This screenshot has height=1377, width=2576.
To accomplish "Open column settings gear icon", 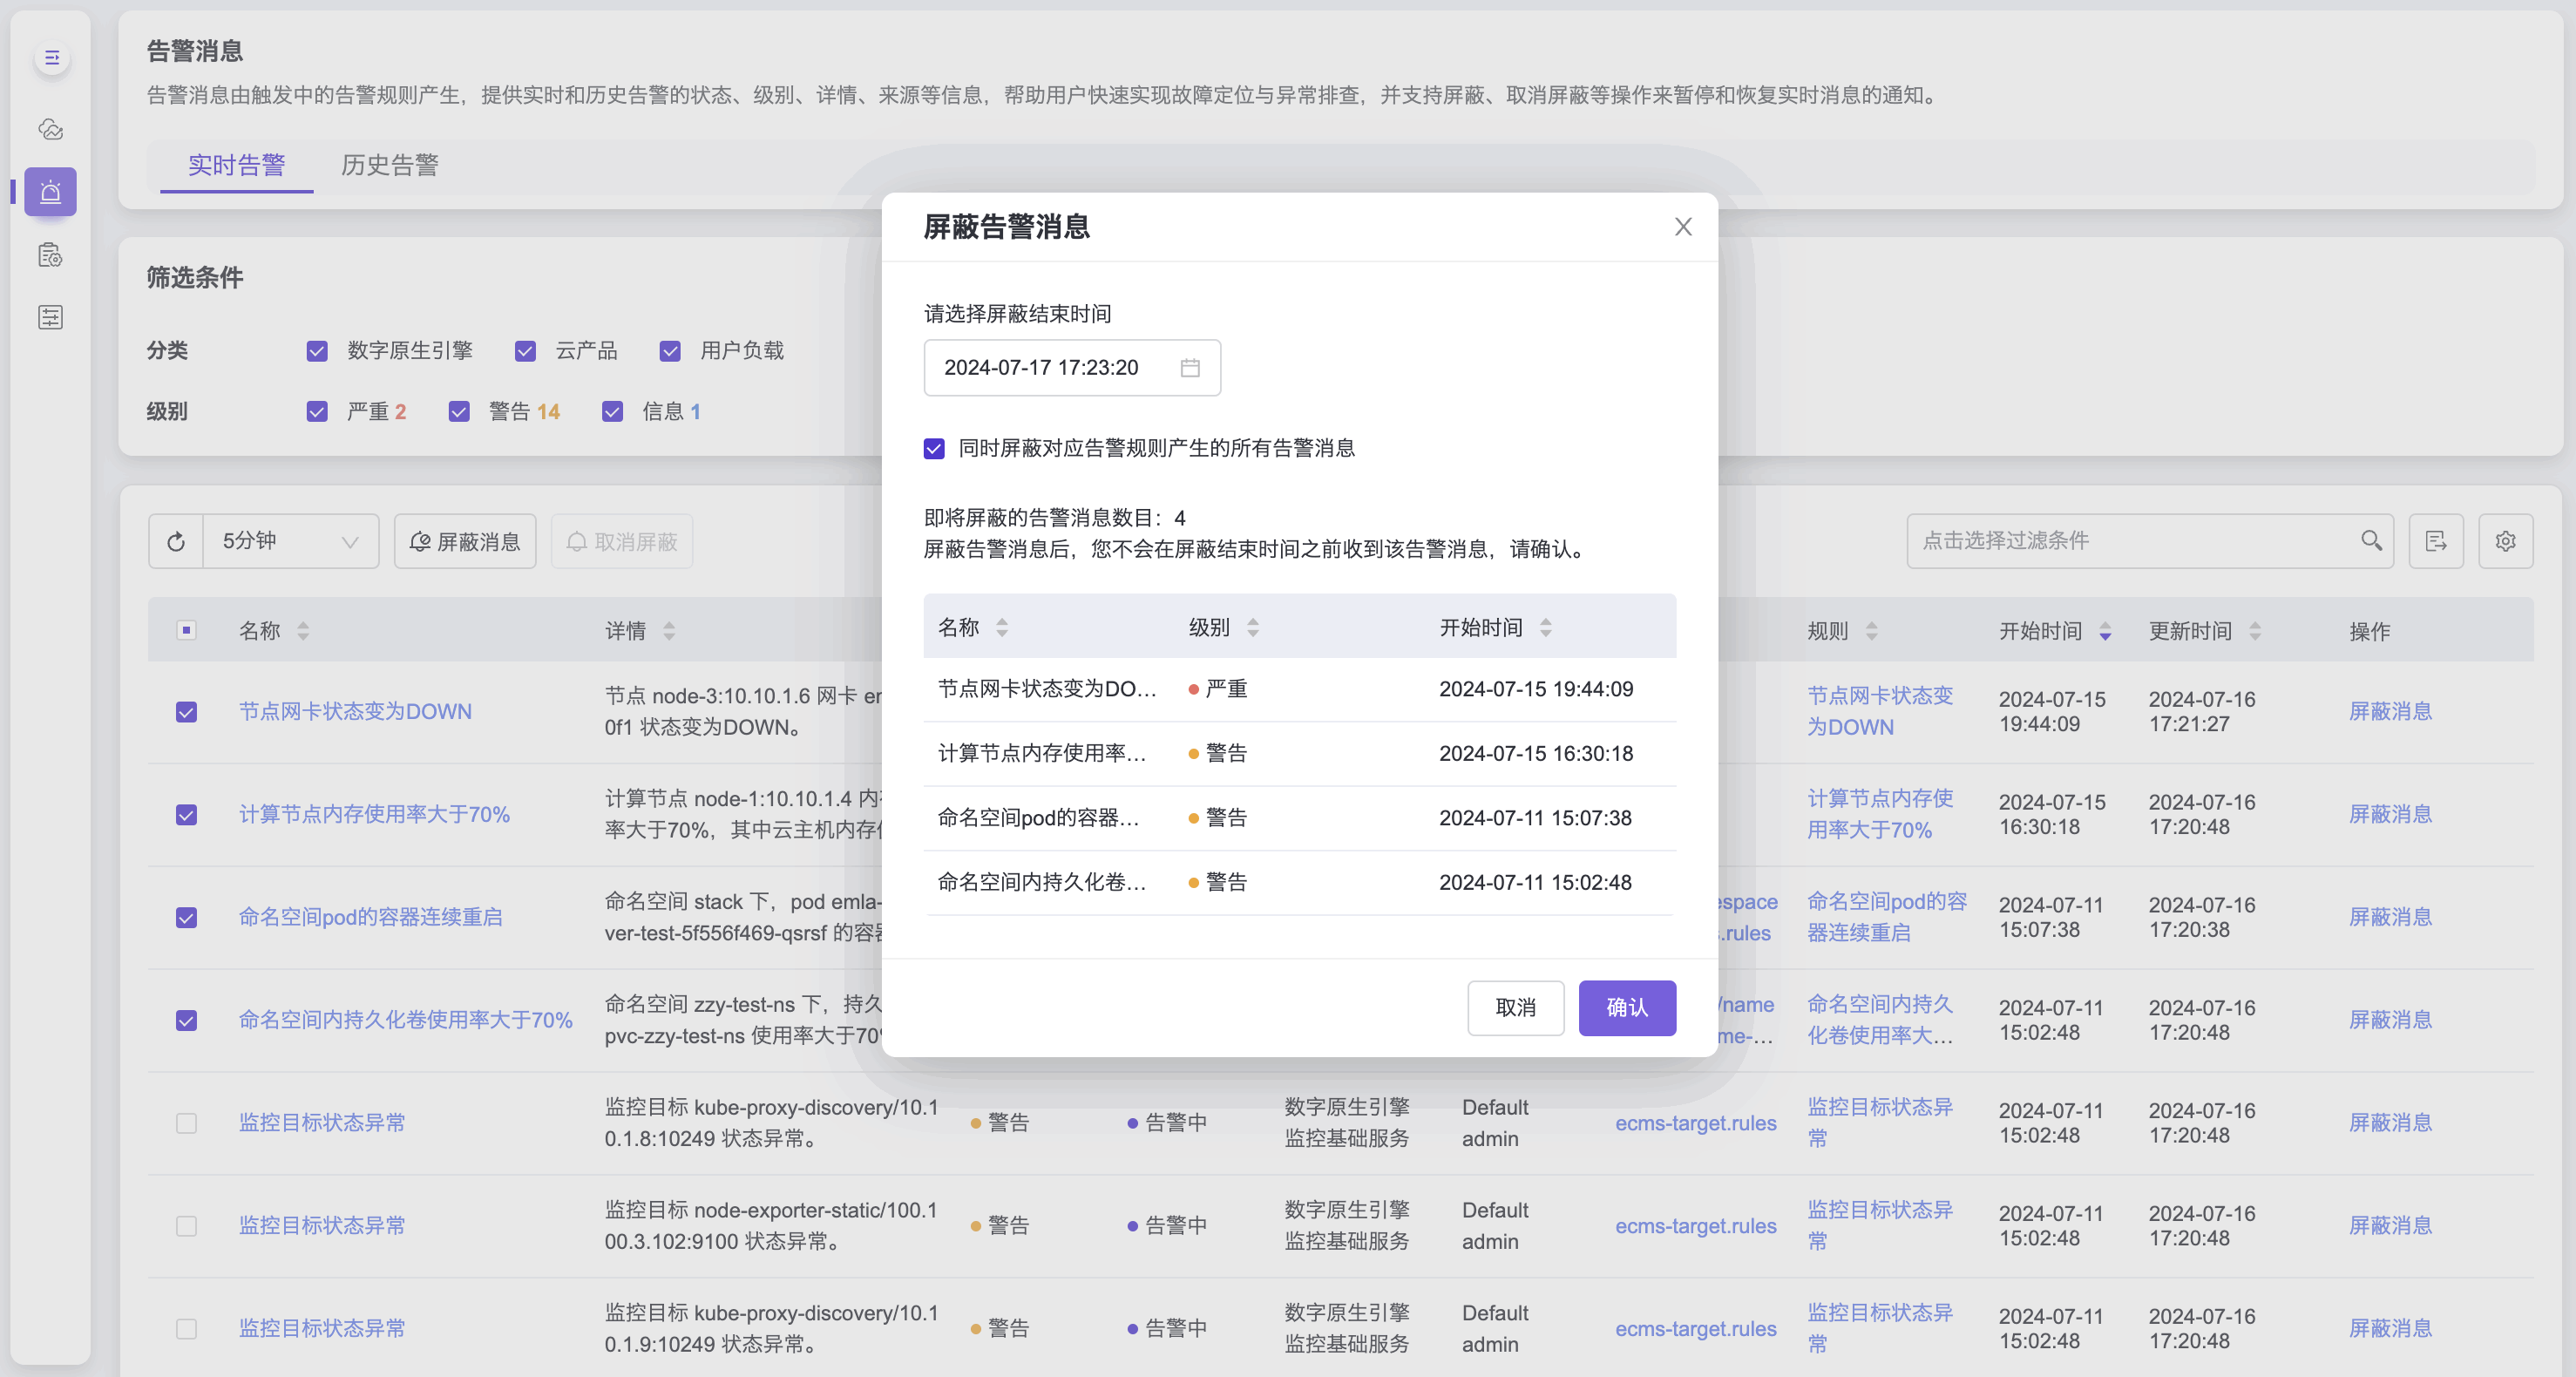I will [x=2505, y=541].
